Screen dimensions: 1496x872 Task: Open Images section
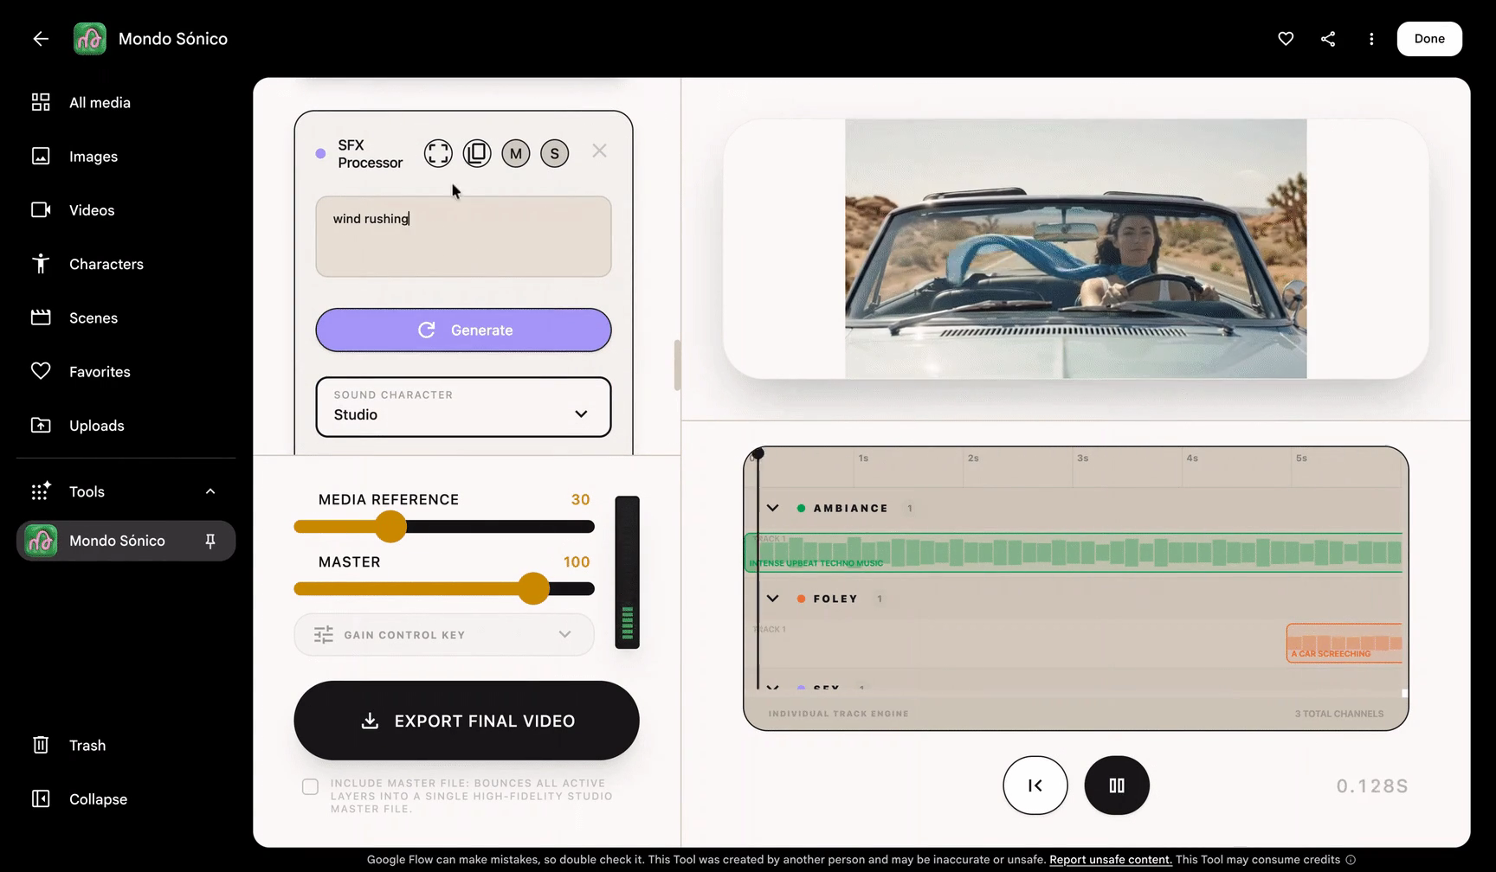(126, 157)
